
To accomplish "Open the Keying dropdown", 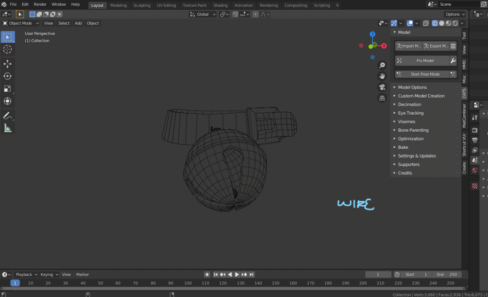I will coord(49,275).
